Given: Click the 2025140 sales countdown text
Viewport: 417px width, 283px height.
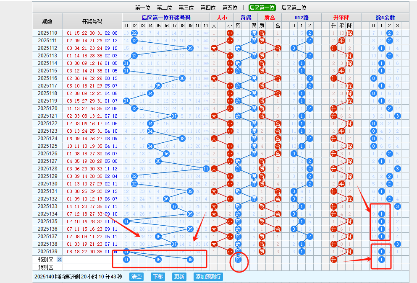Looking at the screenshot, I should (x=78, y=277).
